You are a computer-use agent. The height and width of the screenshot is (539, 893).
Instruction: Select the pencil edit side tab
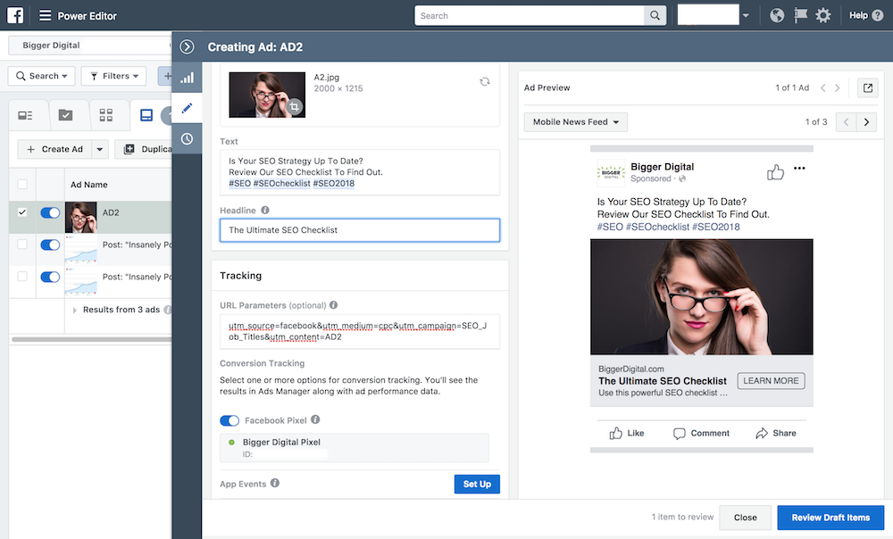click(x=187, y=108)
